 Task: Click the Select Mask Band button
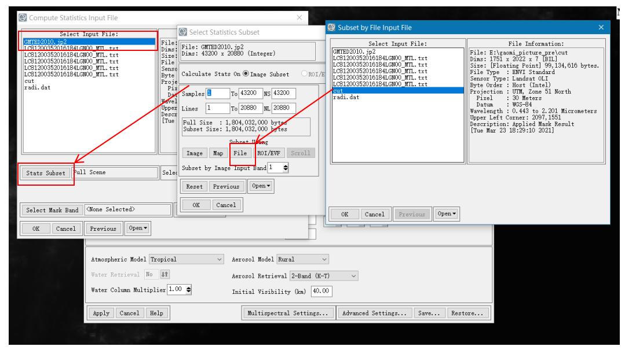pos(52,210)
